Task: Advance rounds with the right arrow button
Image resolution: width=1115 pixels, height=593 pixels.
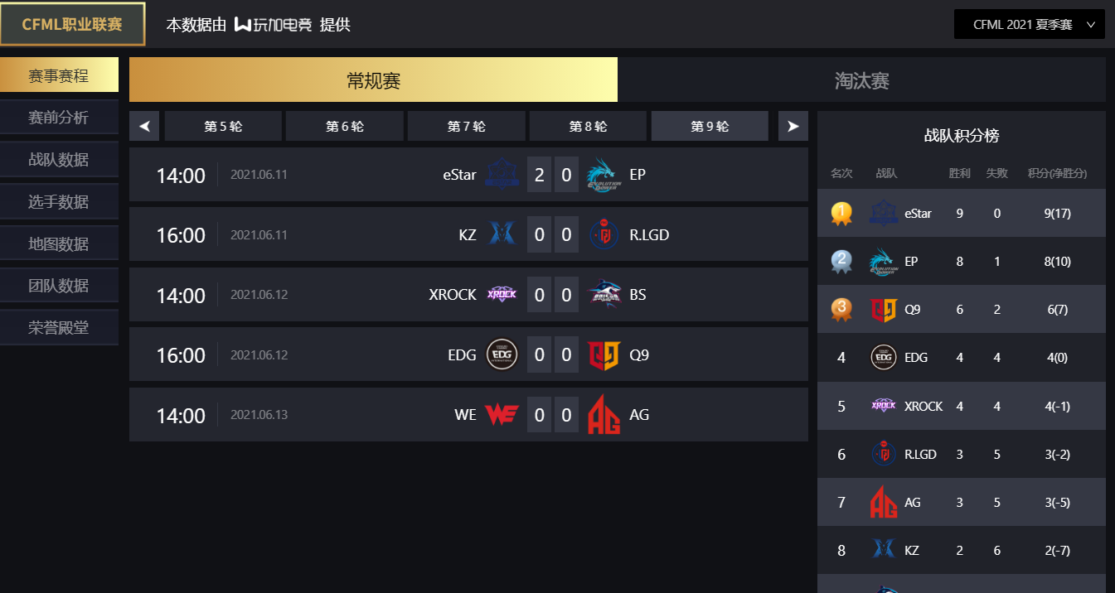Action: [793, 126]
